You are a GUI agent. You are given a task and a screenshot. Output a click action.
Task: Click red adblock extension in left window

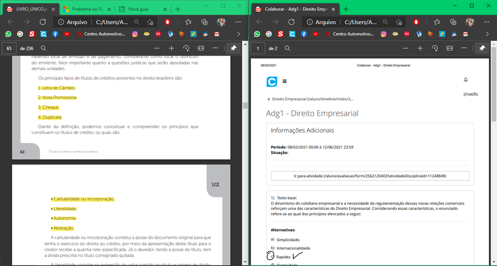coord(168,22)
